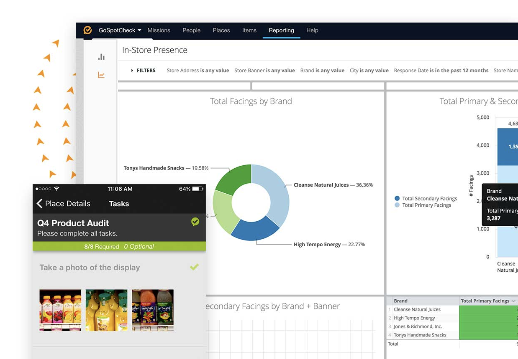Select the Reporting tab

coord(281,30)
